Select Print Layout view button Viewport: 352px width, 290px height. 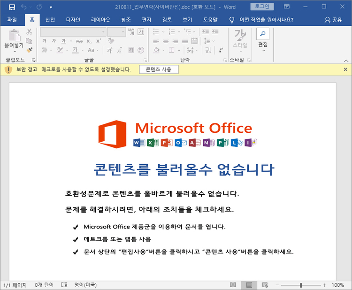[249, 285]
